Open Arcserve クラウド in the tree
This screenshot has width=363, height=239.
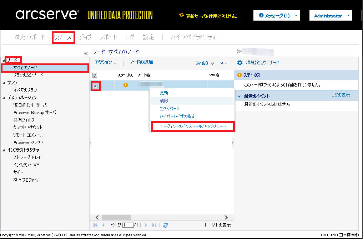28,142
